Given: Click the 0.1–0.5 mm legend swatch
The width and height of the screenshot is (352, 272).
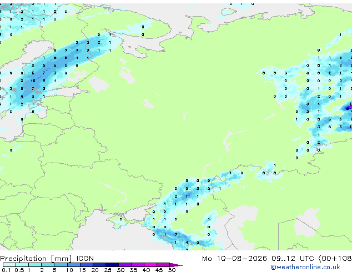Looking at the screenshot, I should 9,265.
